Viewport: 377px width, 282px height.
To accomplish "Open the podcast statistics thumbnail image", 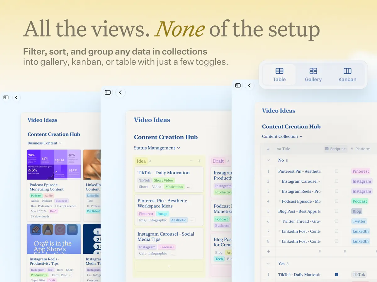I will (x=54, y=164).
